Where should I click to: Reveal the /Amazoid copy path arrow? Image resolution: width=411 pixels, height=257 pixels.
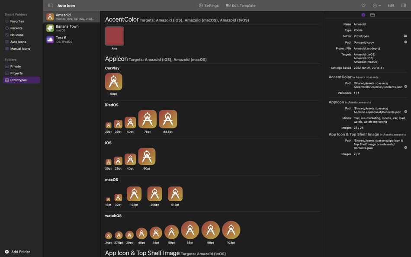(x=405, y=42)
